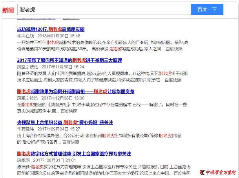Open 百度快照 for 爱心妈妈 result

pyautogui.click(x=71, y=142)
